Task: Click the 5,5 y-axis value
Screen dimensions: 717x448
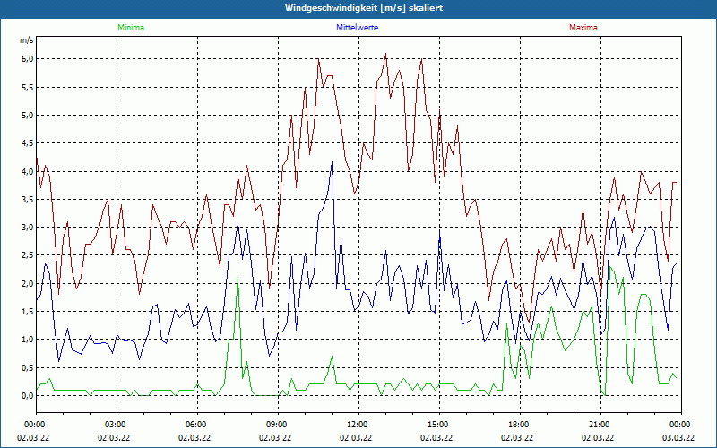Action: coord(28,87)
